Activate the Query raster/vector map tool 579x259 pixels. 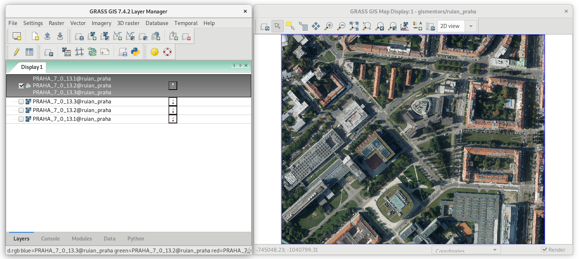tap(303, 26)
